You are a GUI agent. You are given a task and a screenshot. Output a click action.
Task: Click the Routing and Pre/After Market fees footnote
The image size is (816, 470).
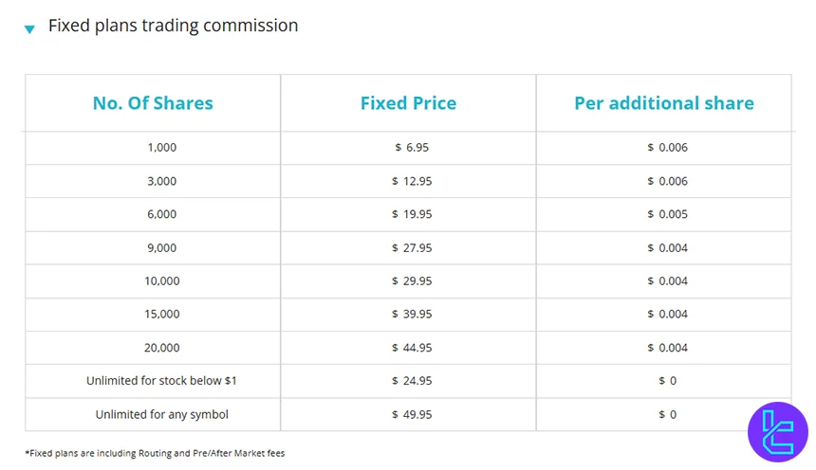pos(155,453)
